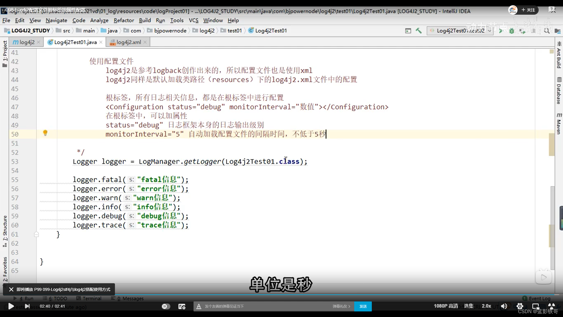Open the TODO tool window
Image resolution: width=563 pixels, height=317 pixels.
pos(55,298)
